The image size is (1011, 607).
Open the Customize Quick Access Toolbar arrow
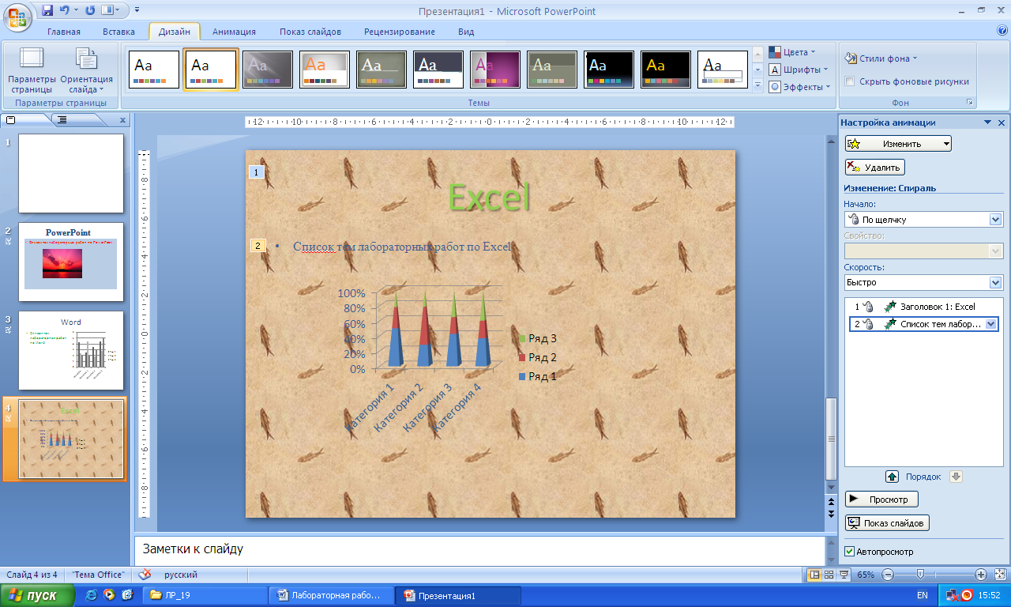tap(137, 11)
